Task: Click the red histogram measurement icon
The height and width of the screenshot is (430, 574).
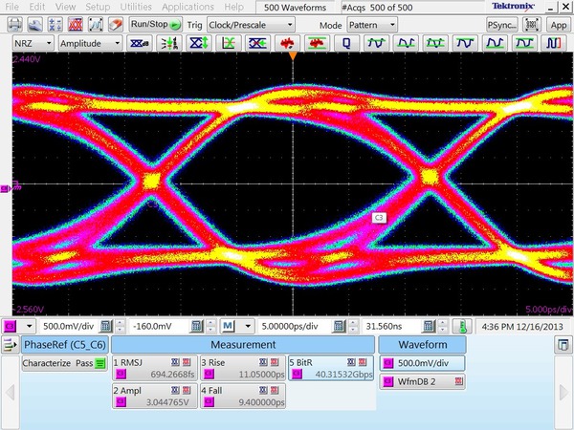Action: coord(286,44)
